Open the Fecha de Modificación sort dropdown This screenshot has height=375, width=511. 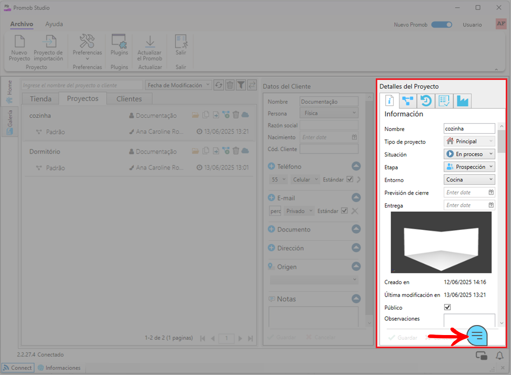pos(178,85)
